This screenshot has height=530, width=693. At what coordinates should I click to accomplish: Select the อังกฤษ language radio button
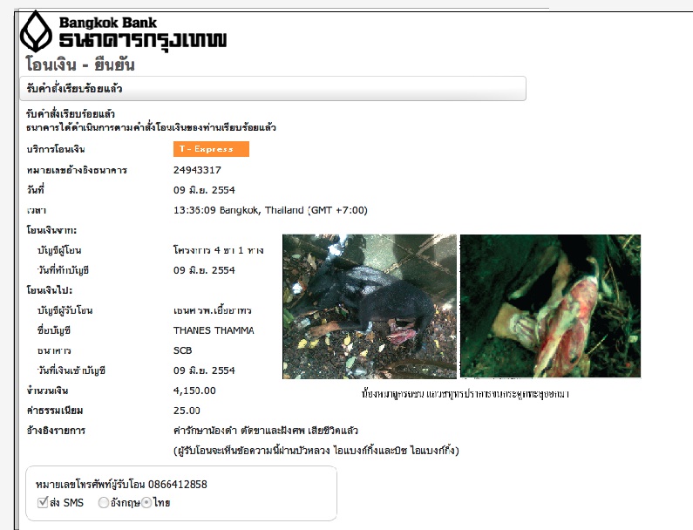(104, 503)
